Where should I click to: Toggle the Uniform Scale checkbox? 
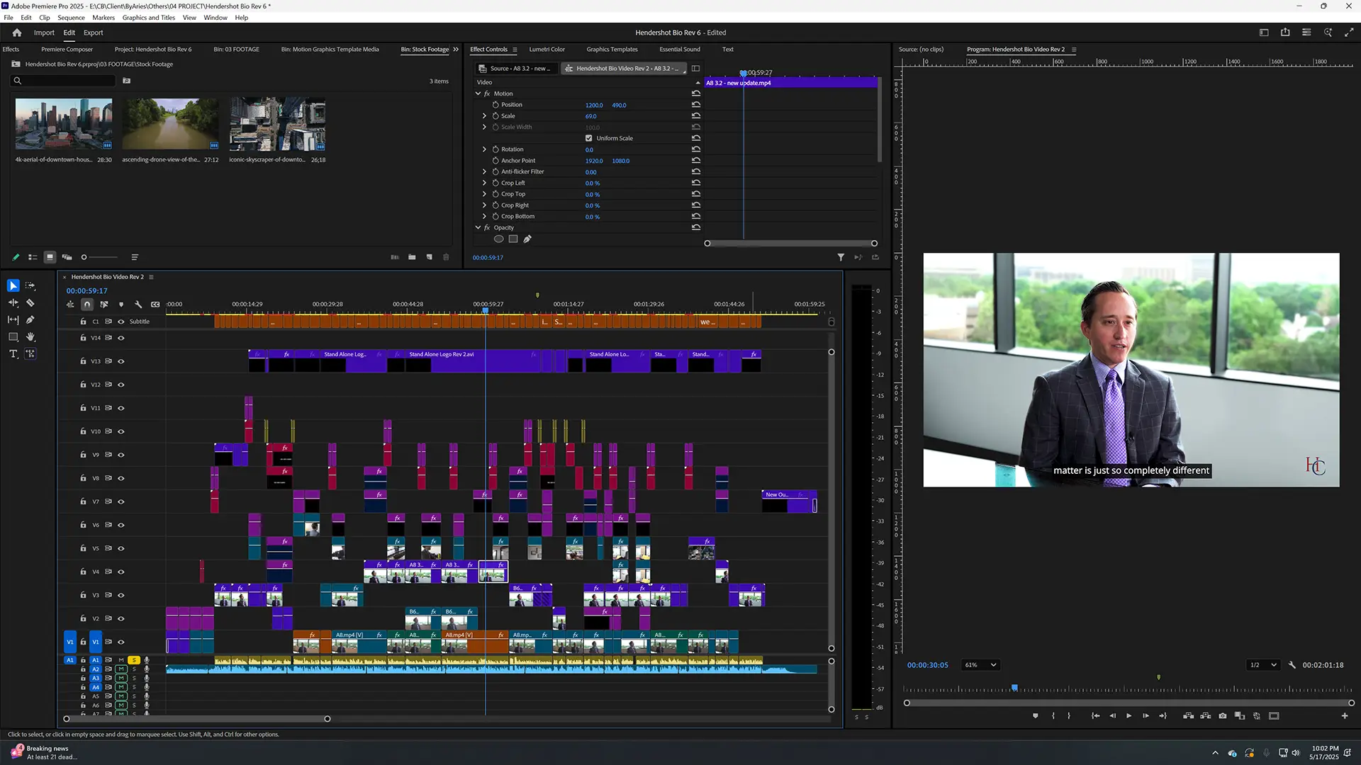(588, 138)
